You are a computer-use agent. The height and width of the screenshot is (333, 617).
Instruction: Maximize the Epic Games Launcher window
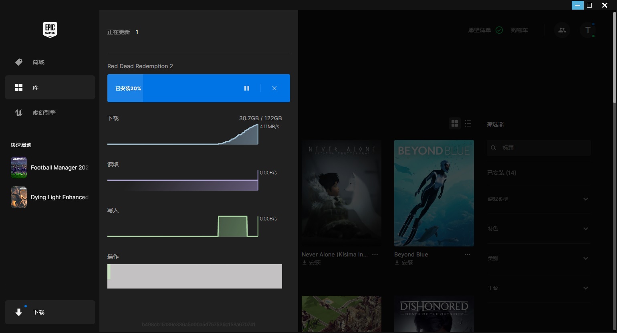(x=589, y=5)
